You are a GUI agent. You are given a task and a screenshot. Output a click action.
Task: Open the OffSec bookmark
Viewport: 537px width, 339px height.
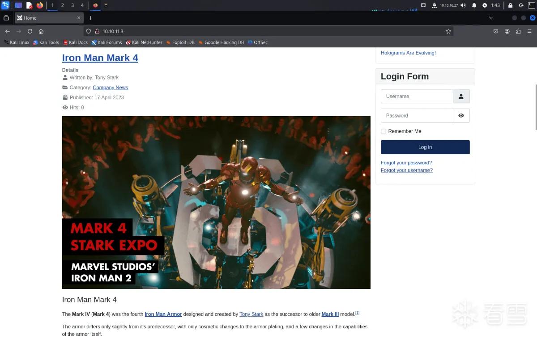(258, 42)
